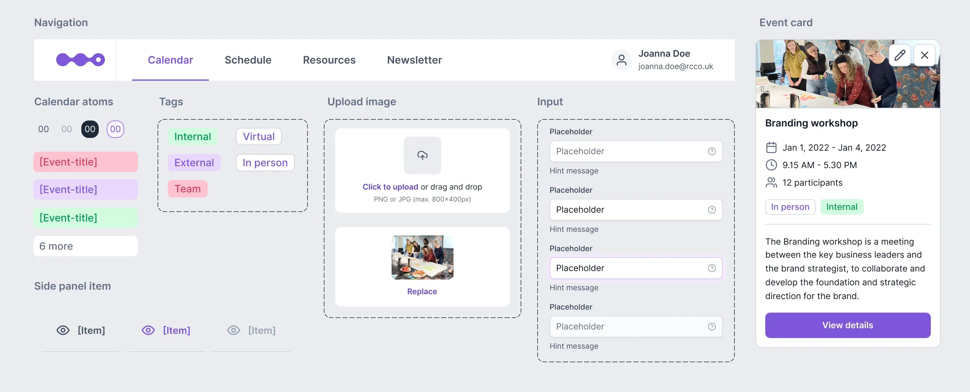Focus the purple-highlighted Placeholder input field
Screen dimensions: 970x392
point(629,268)
